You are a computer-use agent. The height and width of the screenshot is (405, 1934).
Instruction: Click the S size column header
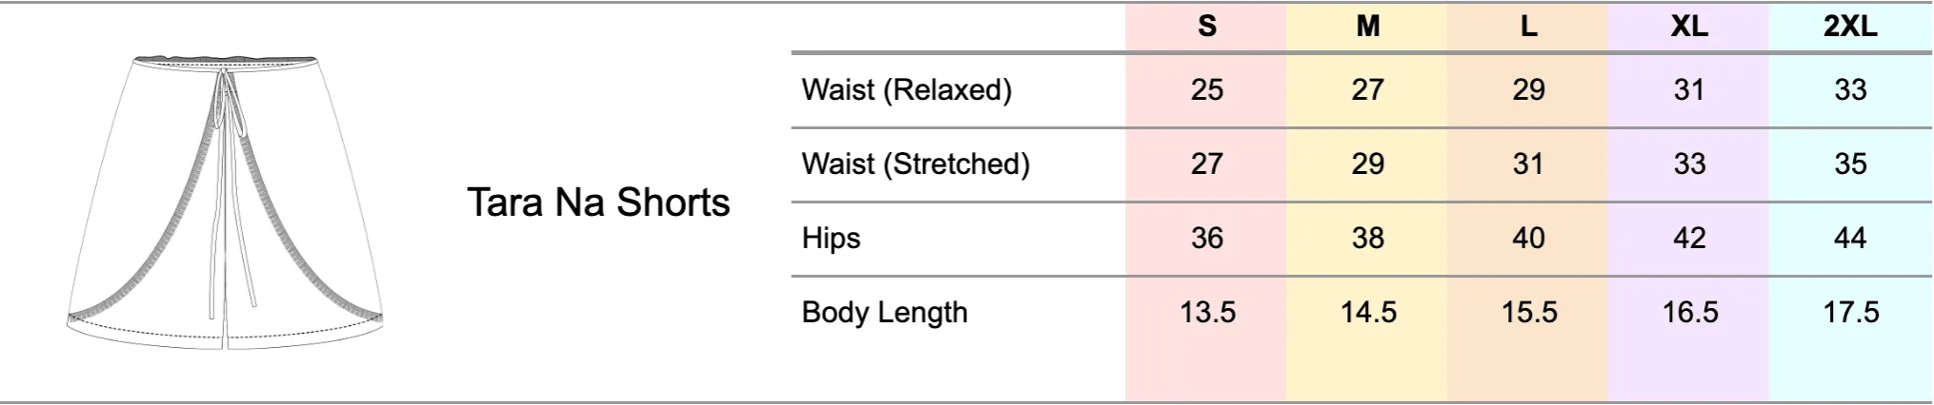pos(1206,27)
